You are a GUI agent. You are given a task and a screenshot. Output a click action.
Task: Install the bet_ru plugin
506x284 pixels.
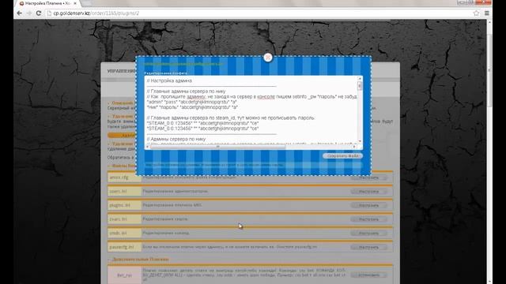[x=368, y=275]
